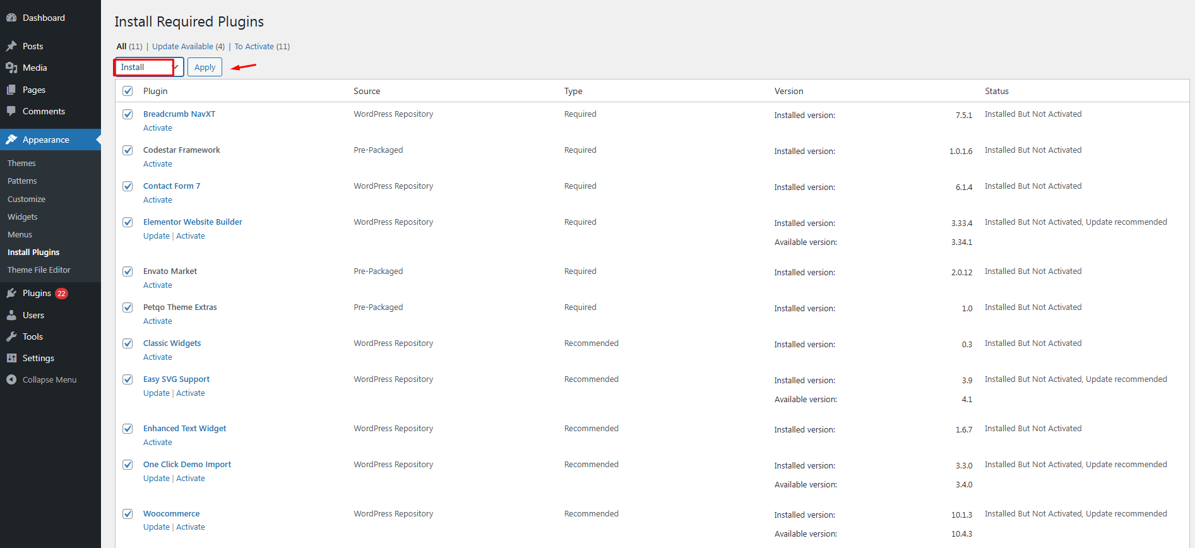Click the Pages icon in sidebar
Viewport: 1195px width, 548px height.
pyautogui.click(x=11, y=90)
